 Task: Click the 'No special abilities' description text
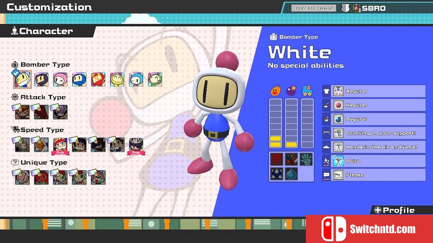pyautogui.click(x=306, y=65)
